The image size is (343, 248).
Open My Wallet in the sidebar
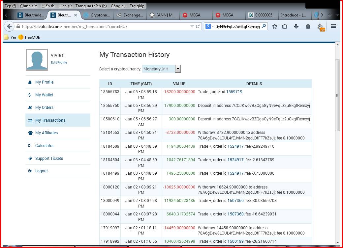[x=44, y=95]
